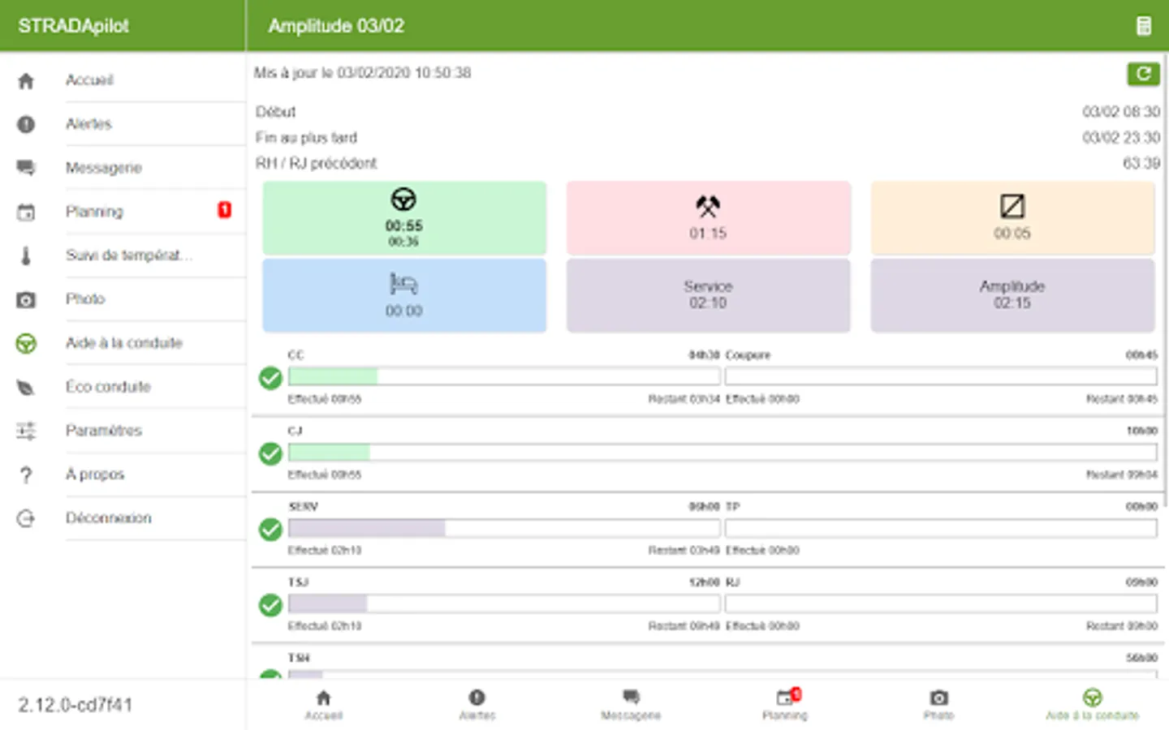
Task: Open Paramètres sliders icon in sidebar
Action: click(x=26, y=431)
